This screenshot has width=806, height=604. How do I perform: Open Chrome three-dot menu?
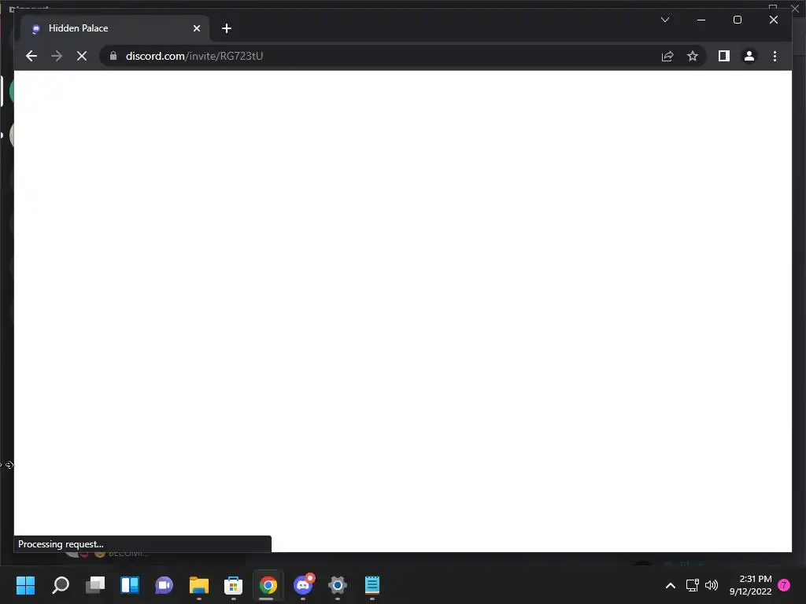point(775,56)
